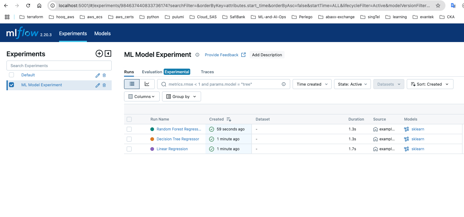The height and width of the screenshot is (217, 464).
Task: Check the Default experiment checkbox
Action: click(x=11, y=75)
